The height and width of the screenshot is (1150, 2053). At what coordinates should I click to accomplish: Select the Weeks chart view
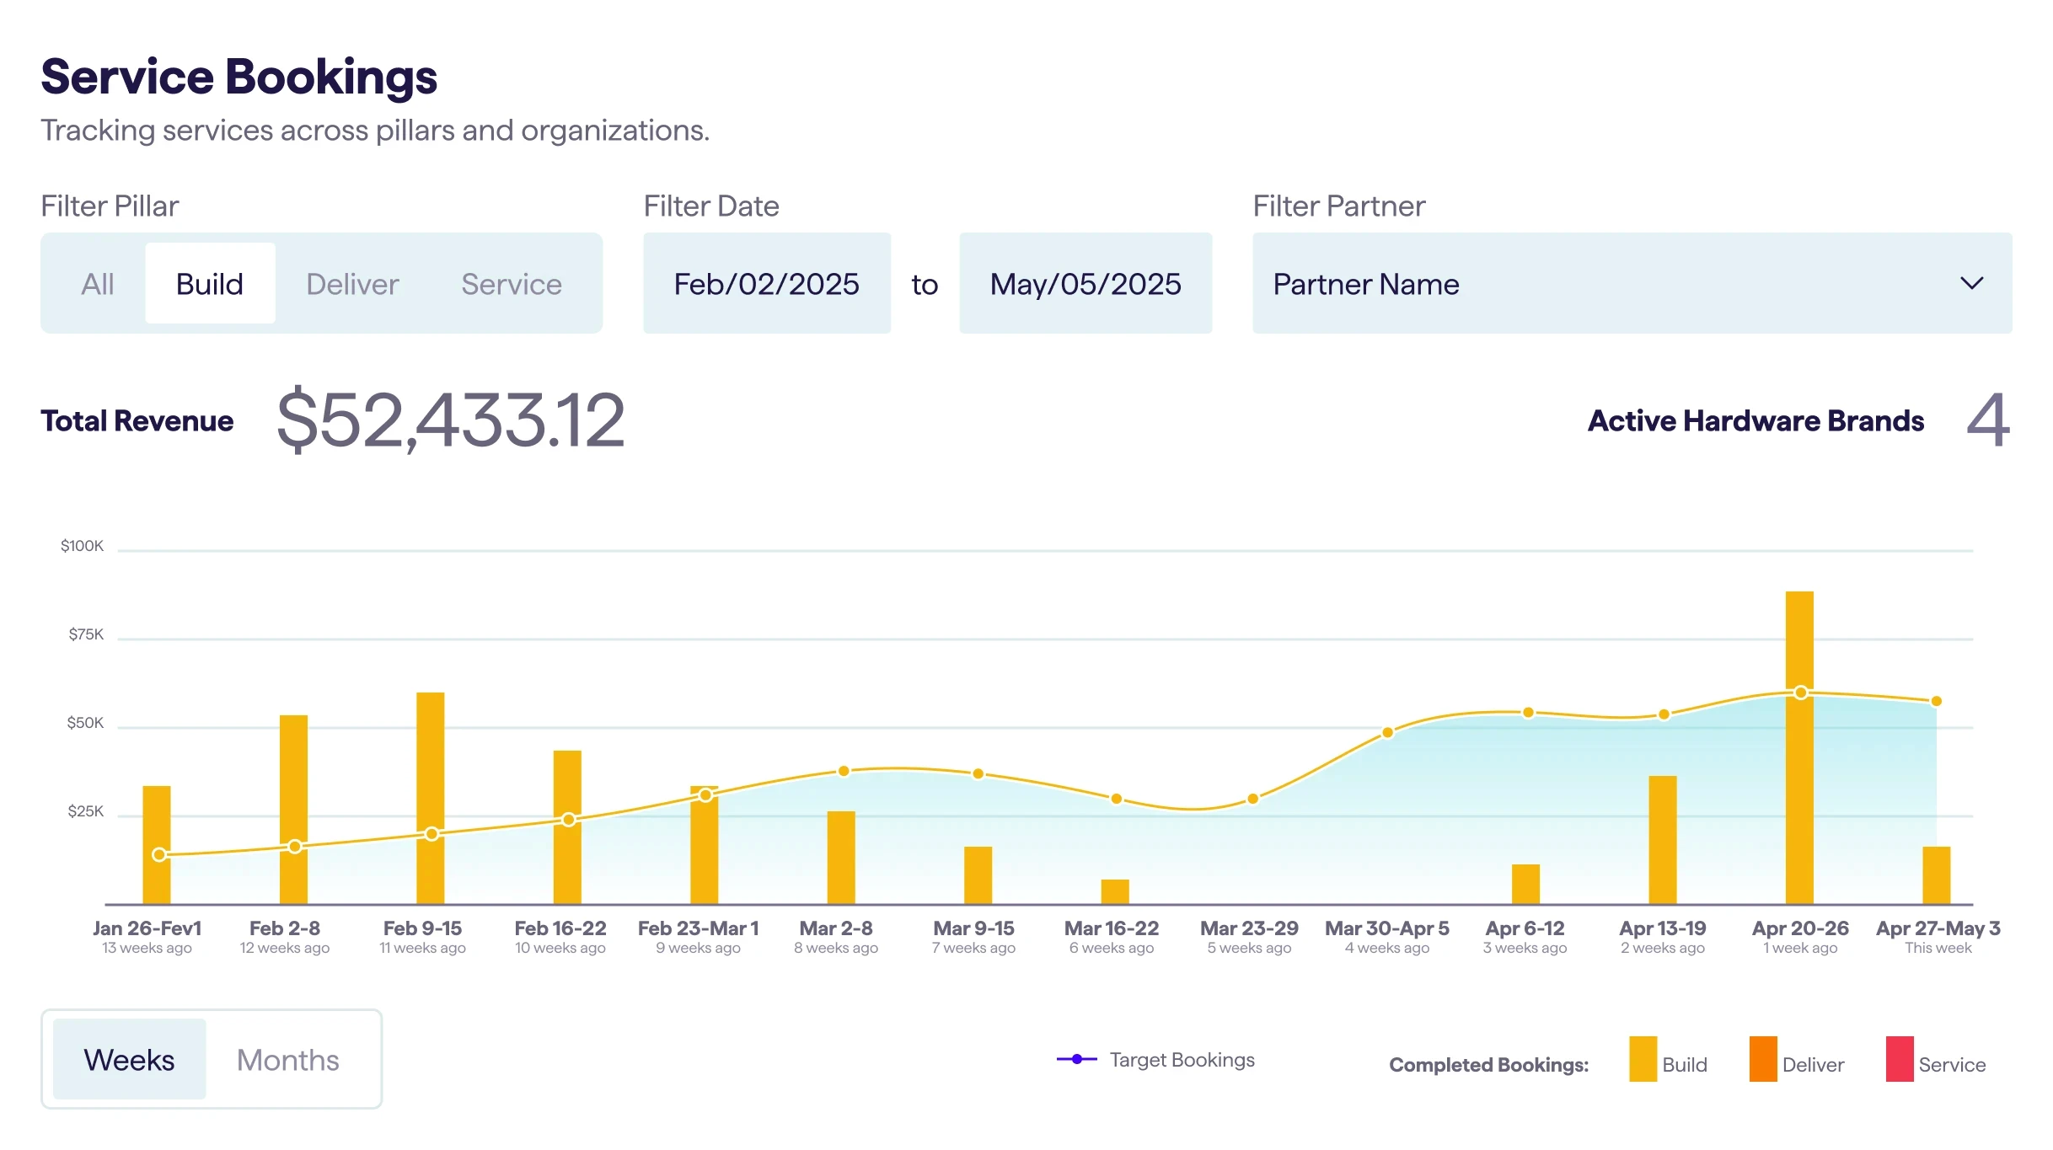coord(129,1059)
